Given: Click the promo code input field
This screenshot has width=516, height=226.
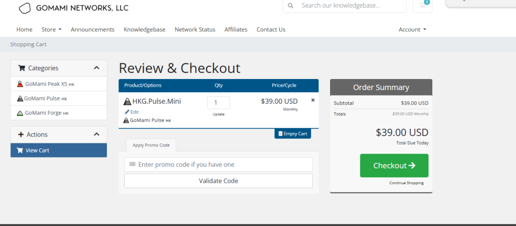Looking at the screenshot, I should click(x=219, y=164).
